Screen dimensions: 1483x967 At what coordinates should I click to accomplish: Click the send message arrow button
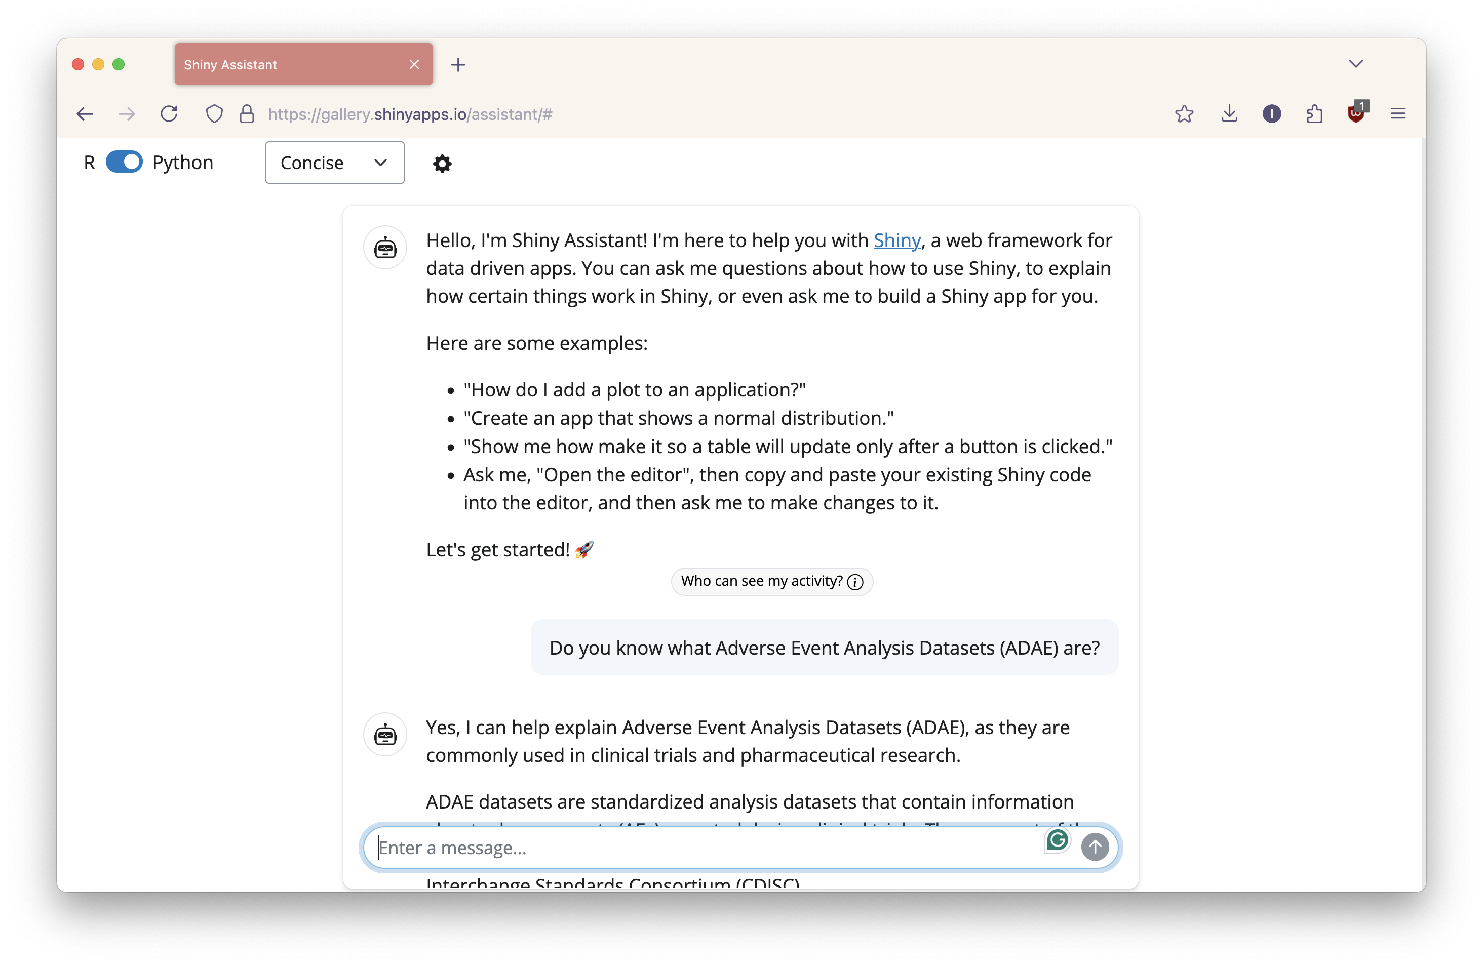[1094, 847]
